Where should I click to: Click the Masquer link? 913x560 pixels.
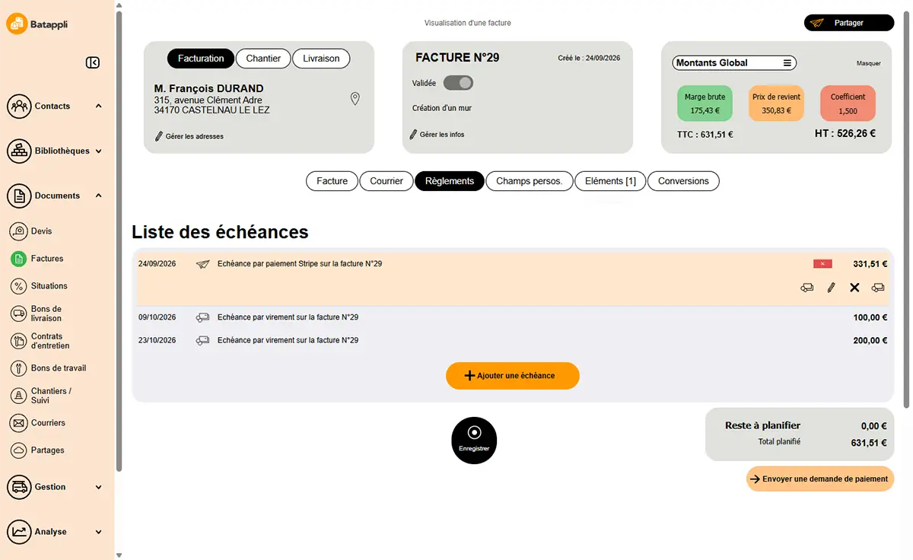click(868, 64)
